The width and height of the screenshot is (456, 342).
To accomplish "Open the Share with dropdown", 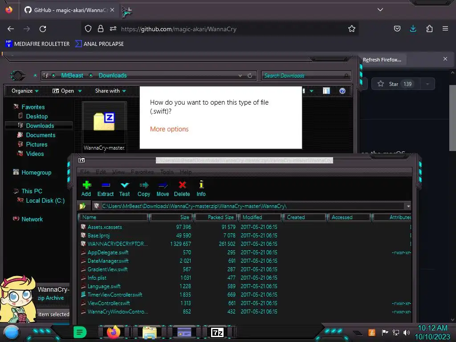I will 110,91.
